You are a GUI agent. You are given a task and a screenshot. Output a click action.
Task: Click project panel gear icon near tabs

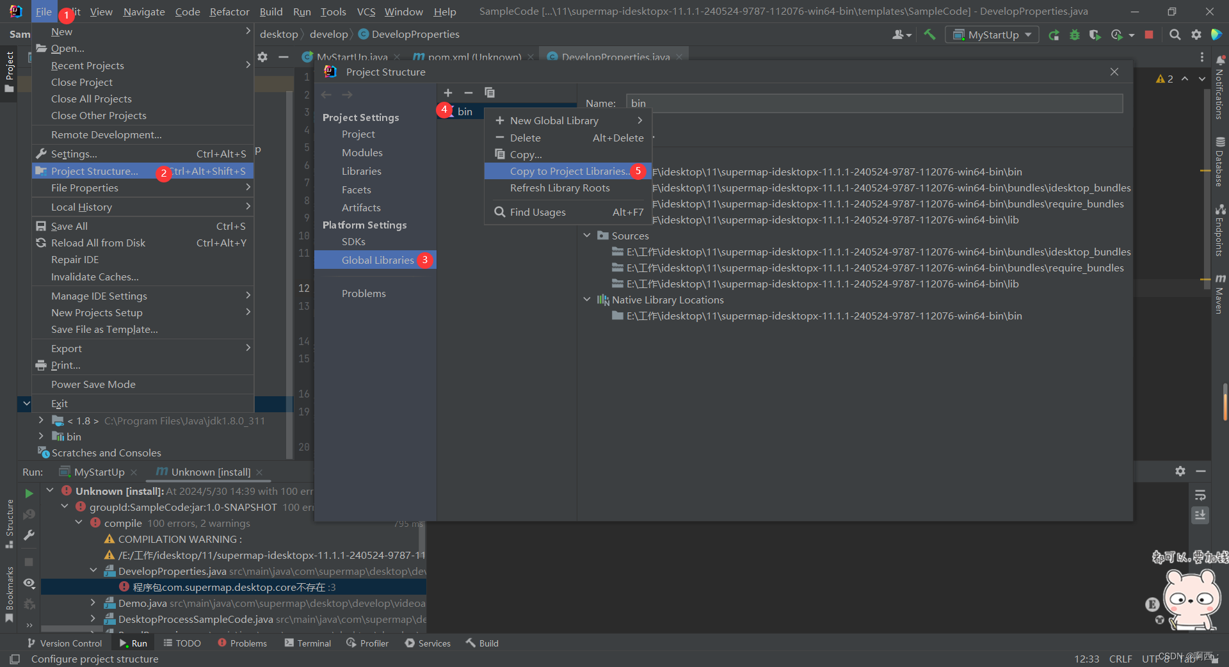[262, 57]
